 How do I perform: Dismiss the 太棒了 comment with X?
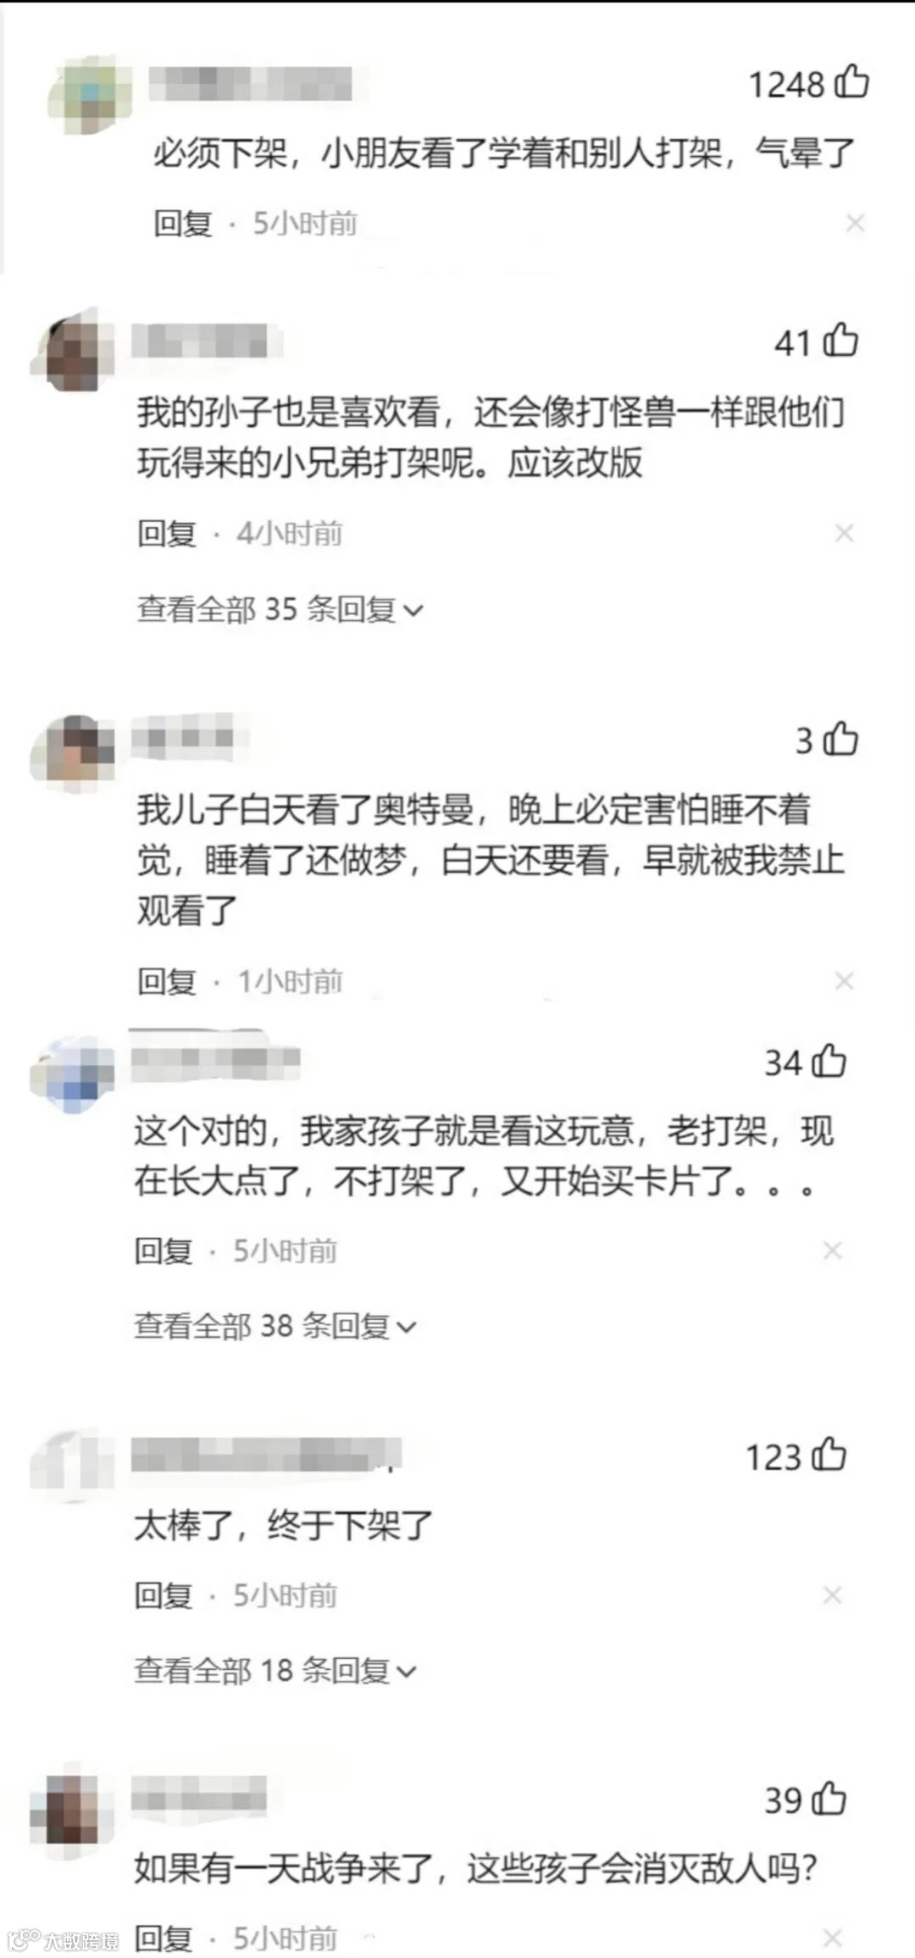[832, 1595]
